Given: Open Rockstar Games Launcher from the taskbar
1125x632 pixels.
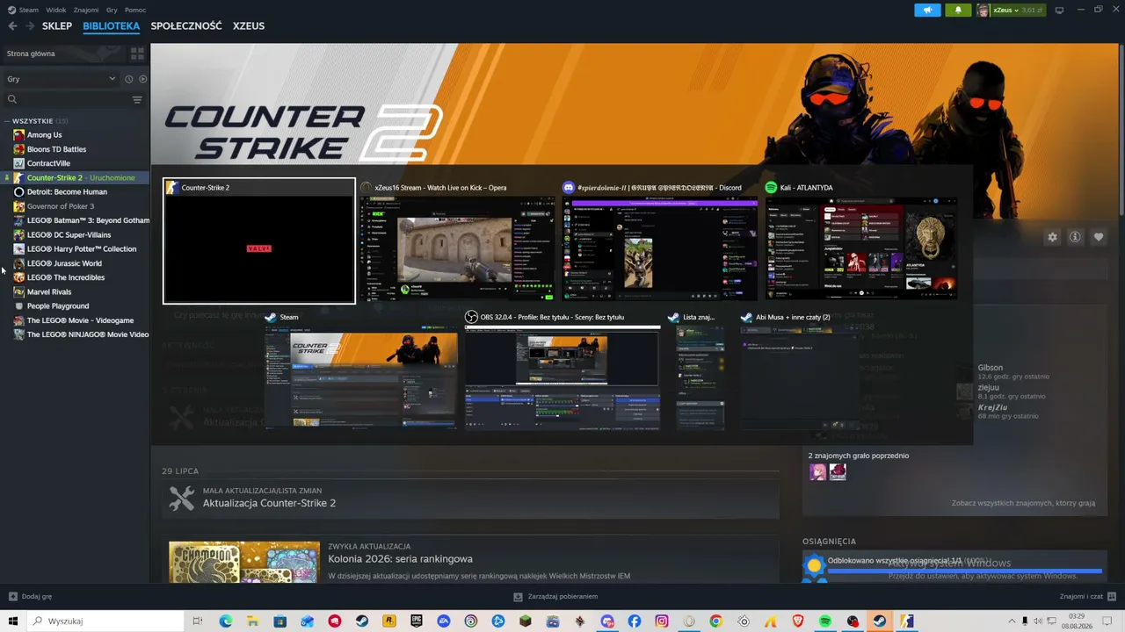Looking at the screenshot, I should pyautogui.click(x=389, y=621).
